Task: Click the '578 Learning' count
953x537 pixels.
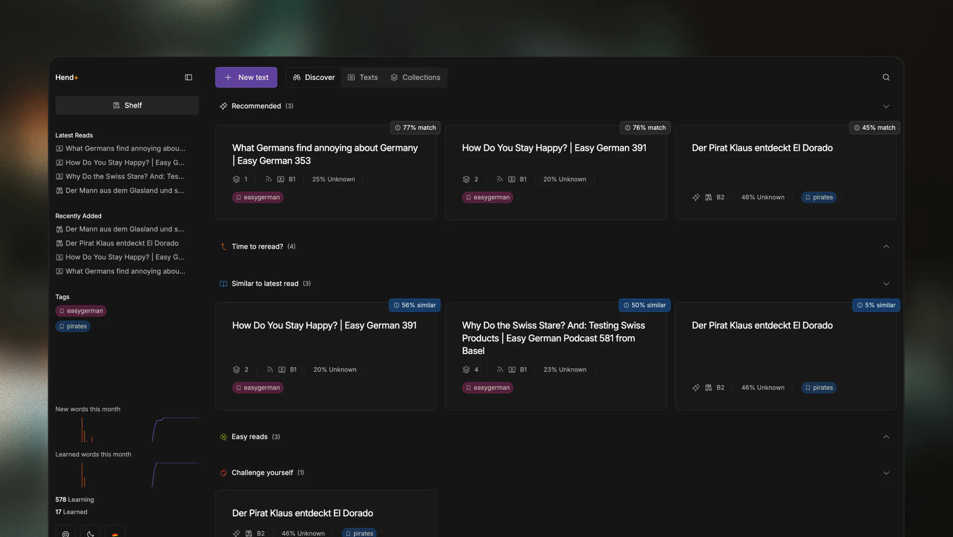Action: 75,500
